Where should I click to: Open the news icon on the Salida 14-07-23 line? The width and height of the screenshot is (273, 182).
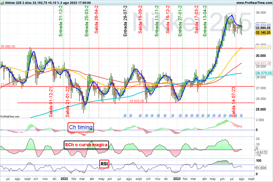point(236,116)
